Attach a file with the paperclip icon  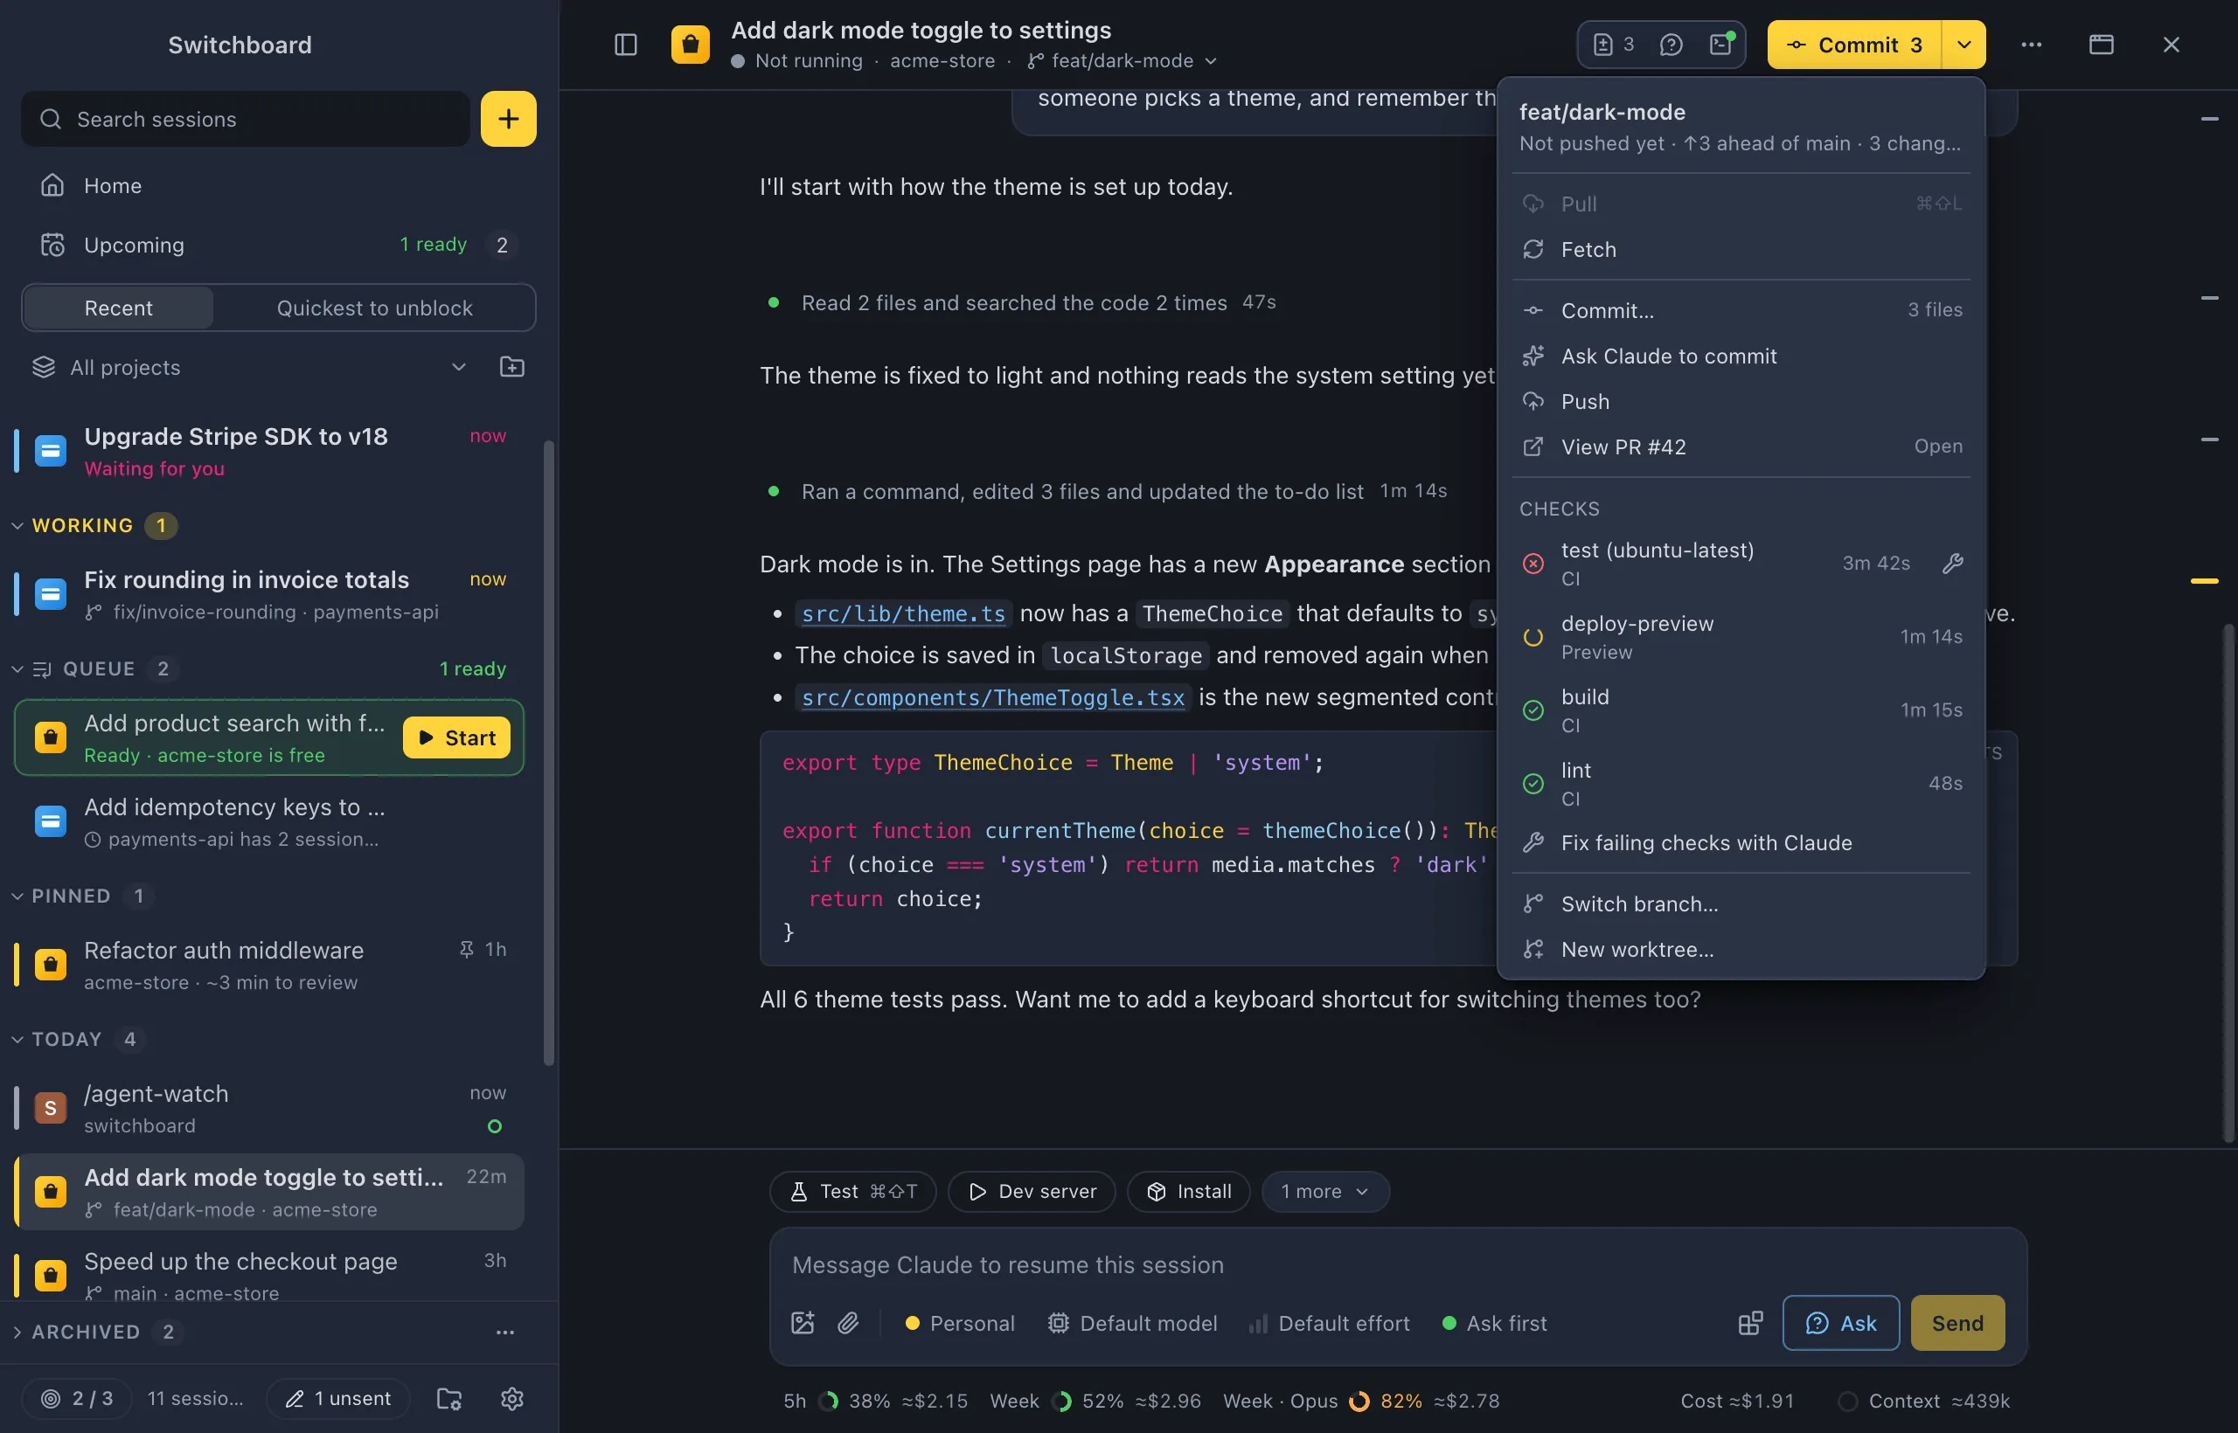(848, 1322)
